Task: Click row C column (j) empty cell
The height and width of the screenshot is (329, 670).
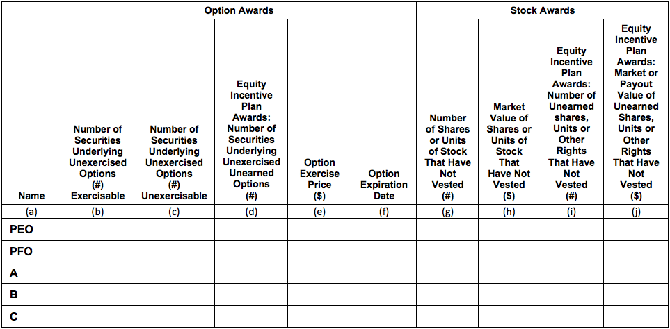Action: point(636,317)
